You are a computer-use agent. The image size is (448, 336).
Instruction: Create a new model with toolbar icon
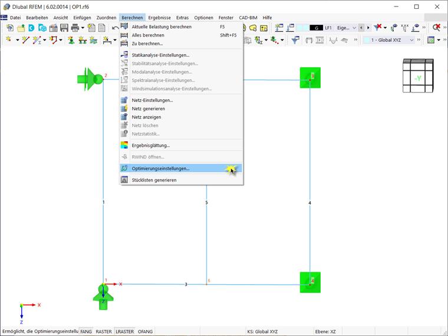click(9, 28)
